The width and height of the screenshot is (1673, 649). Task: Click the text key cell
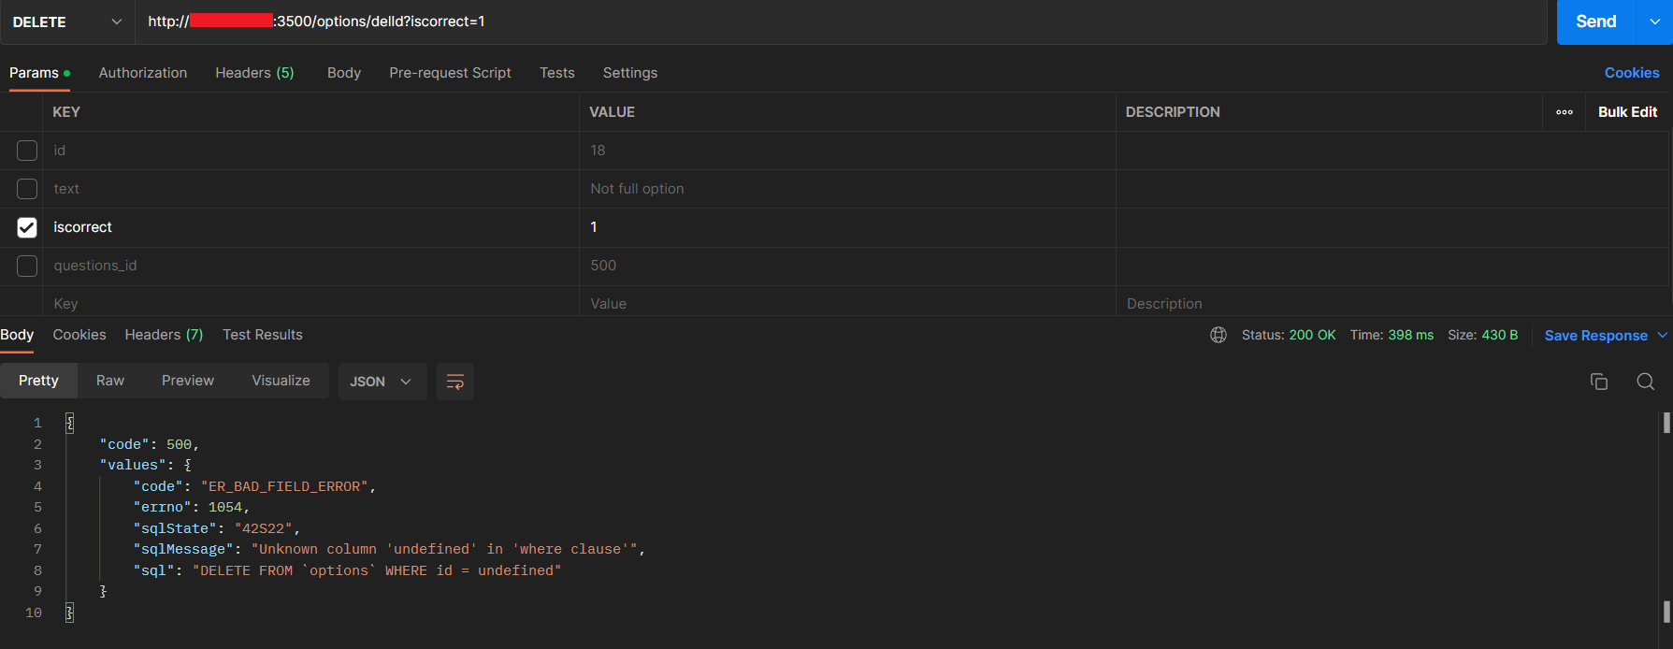pos(310,189)
